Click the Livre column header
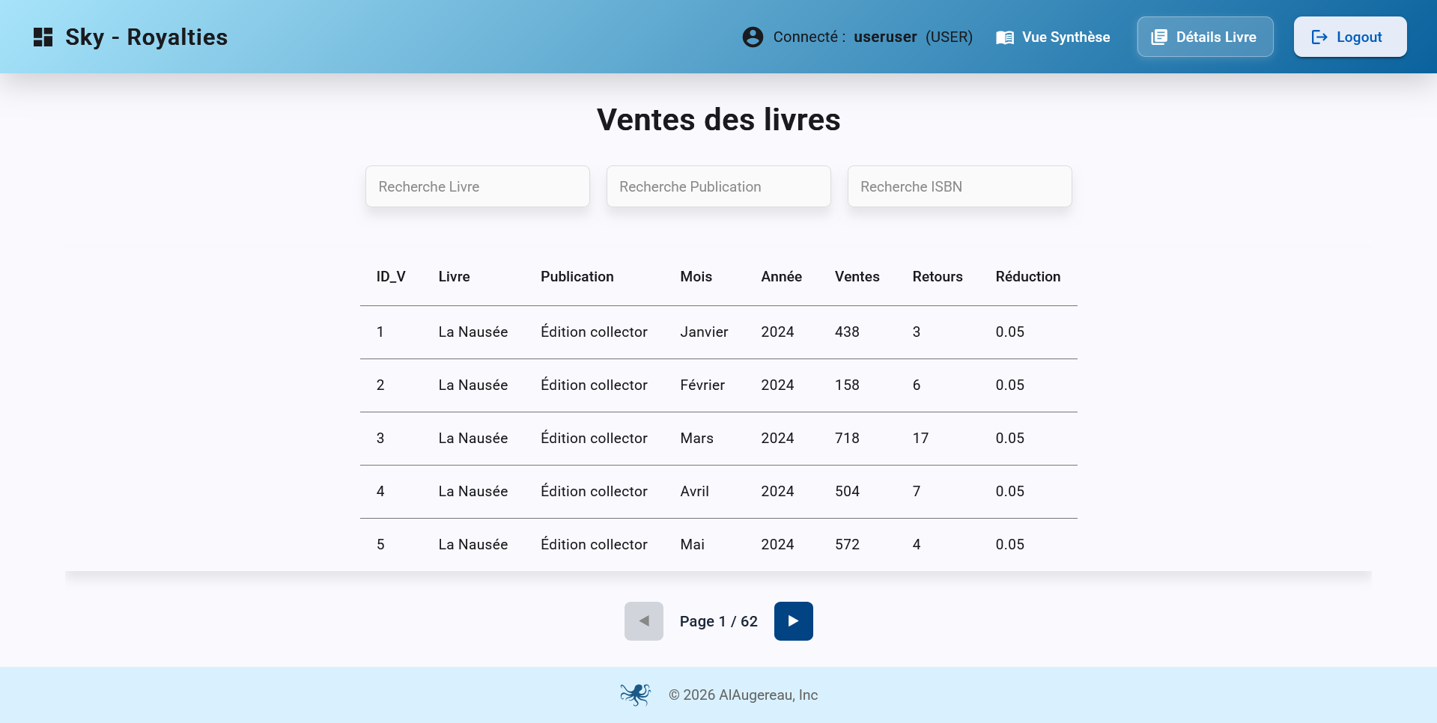 [x=455, y=277]
